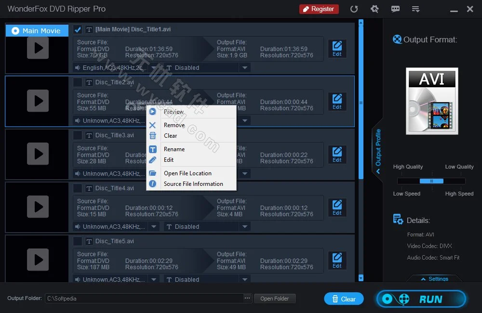Uncheck the Main Movie Disc_Title1.avi checkbox
This screenshot has width=482, height=313.
[x=78, y=29]
